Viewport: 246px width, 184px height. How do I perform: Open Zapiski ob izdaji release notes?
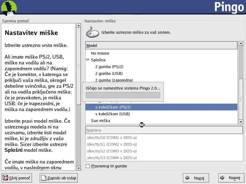coord(59,178)
